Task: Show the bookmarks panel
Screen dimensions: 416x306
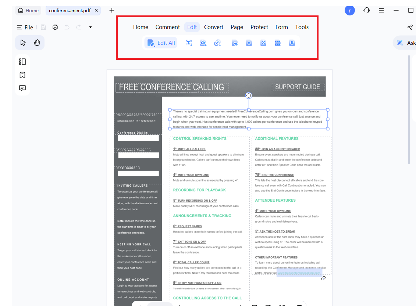Action: pyautogui.click(x=22, y=75)
